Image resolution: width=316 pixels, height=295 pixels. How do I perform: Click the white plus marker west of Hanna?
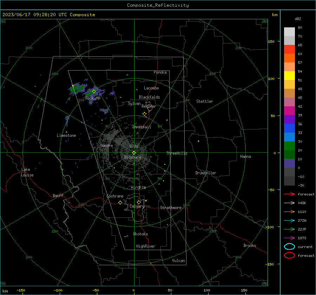coord(198,141)
